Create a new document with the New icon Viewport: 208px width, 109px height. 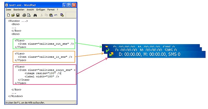(x=8, y=15)
